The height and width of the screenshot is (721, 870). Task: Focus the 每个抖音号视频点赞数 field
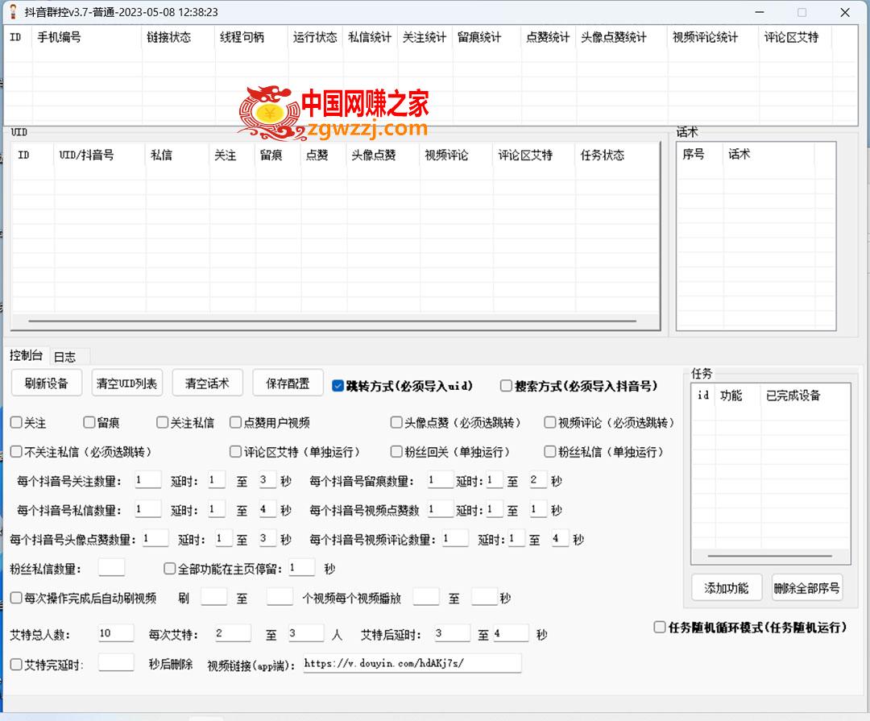tap(441, 509)
